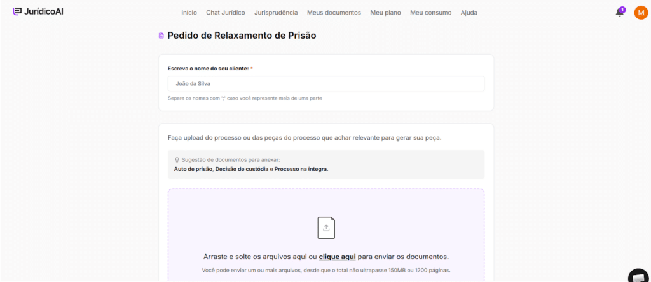Click the JurídicoAI brand name text
The height and width of the screenshot is (282, 651).
point(43,12)
